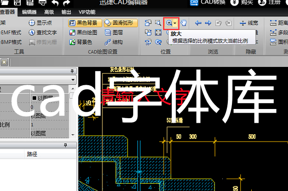Image resolution: width=288 pixels, height=191 pixels.
Task: Click the undo arrow in title bar
Action: tap(55, 3)
